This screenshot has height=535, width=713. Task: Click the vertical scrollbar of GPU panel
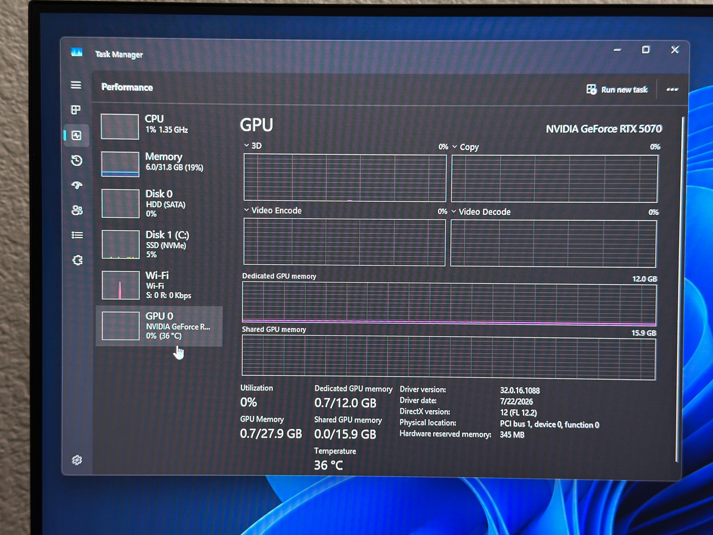(x=681, y=289)
